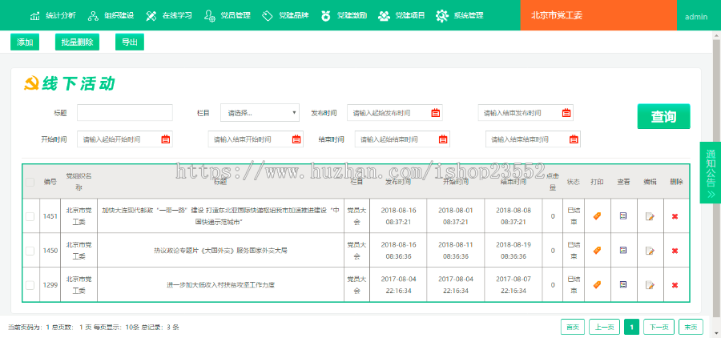The image size is (721, 338).
Task: Click the 批量删除 button
Action: (x=78, y=42)
